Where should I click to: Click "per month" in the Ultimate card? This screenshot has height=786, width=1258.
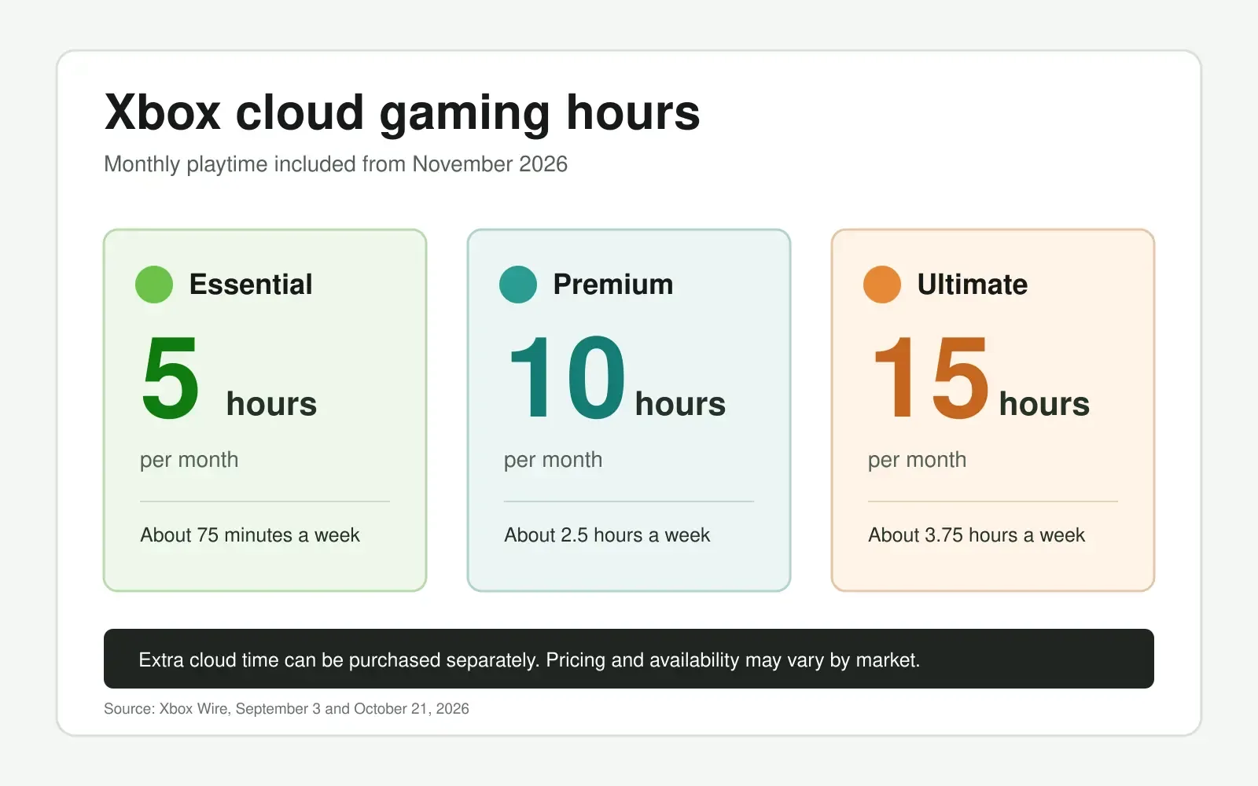click(917, 460)
